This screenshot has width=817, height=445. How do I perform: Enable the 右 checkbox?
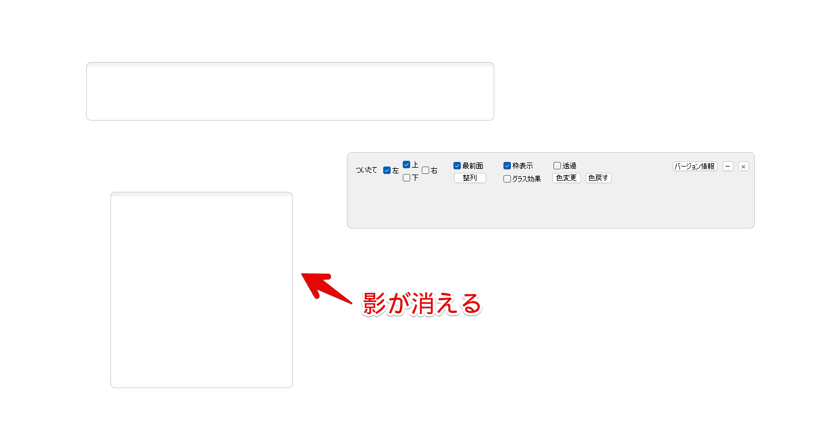426,171
